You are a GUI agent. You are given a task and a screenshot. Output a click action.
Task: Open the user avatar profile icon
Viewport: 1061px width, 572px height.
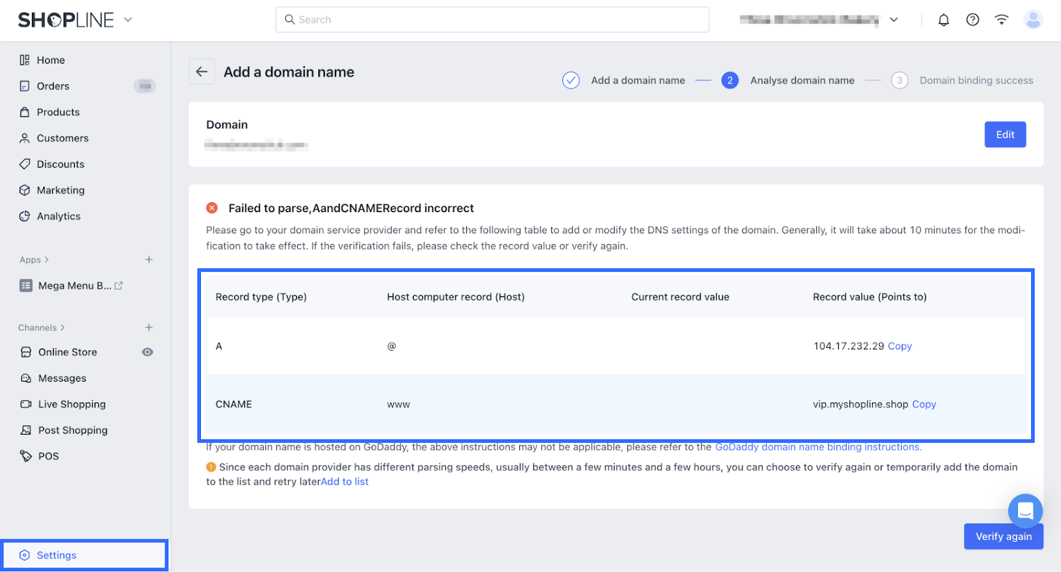1033,20
